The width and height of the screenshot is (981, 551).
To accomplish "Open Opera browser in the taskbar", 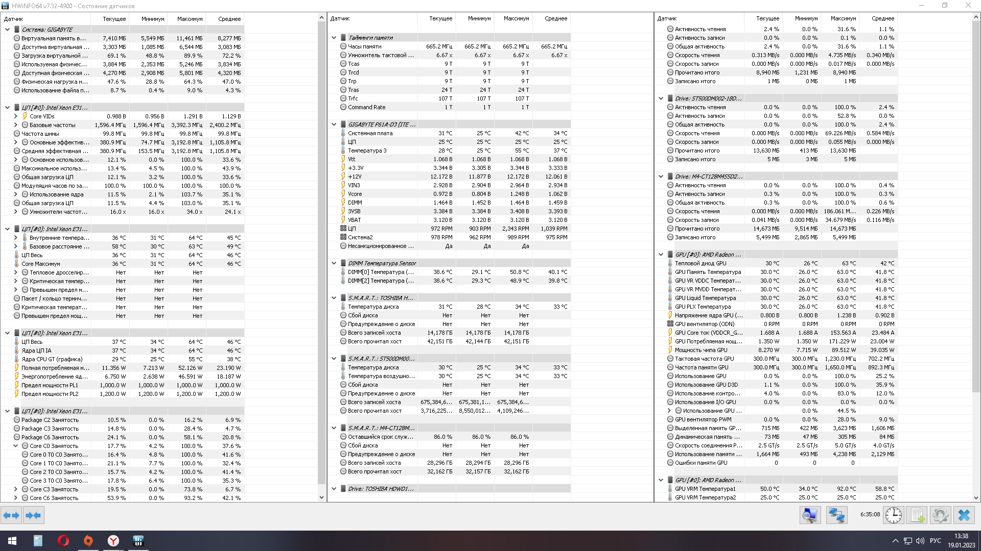I will click(63, 541).
